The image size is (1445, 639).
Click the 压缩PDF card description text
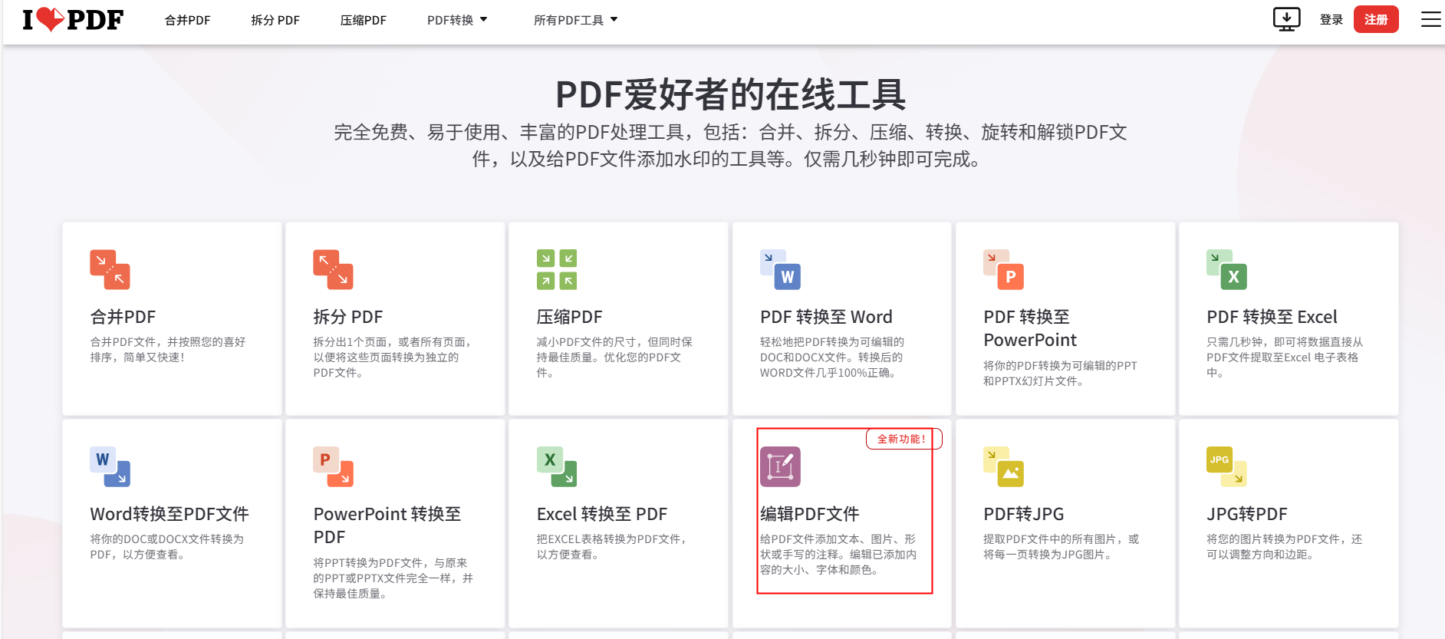614,357
